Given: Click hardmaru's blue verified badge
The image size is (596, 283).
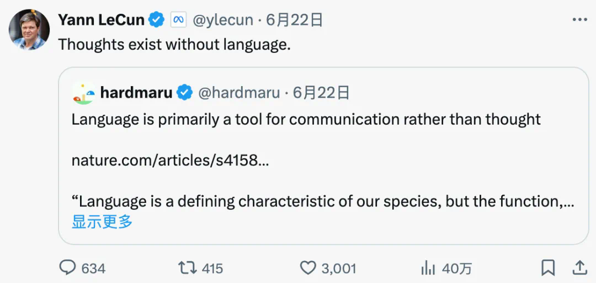Looking at the screenshot, I should [184, 93].
